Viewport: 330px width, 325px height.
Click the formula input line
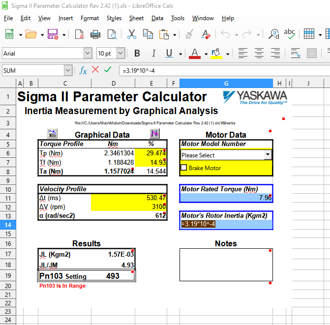tap(224, 70)
